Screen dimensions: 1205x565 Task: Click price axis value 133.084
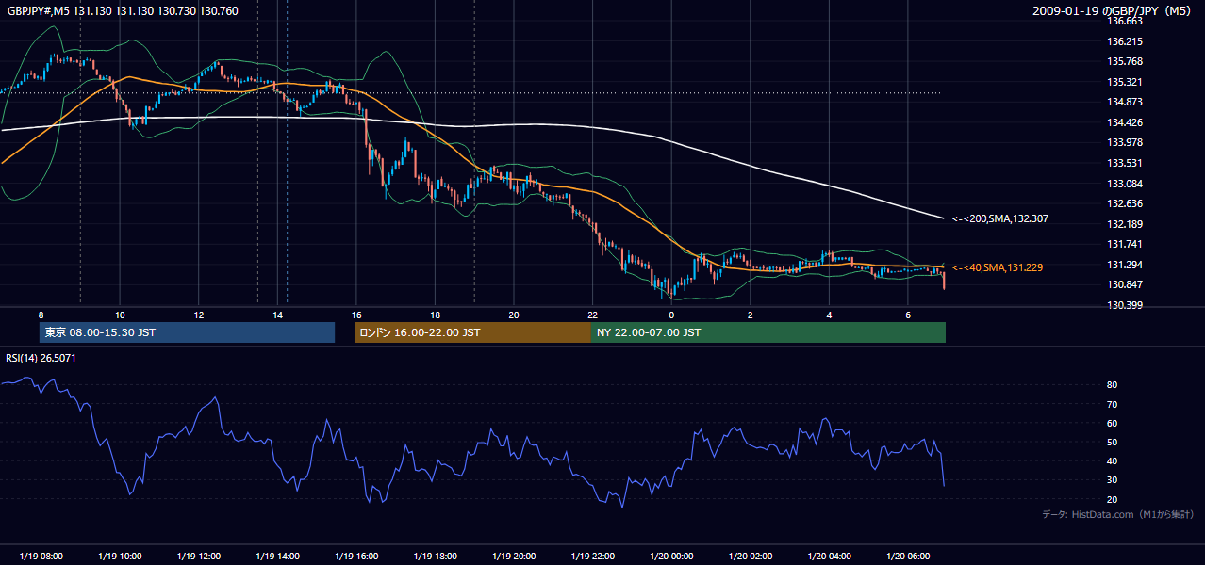1124,184
